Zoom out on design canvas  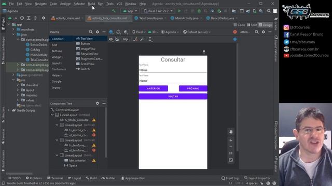coord(231,147)
